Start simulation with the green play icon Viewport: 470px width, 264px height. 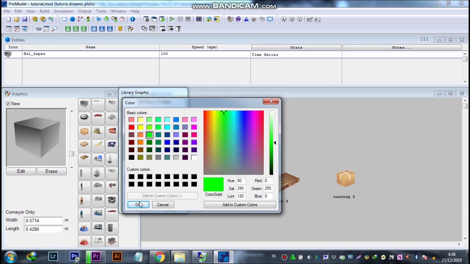coord(172,19)
